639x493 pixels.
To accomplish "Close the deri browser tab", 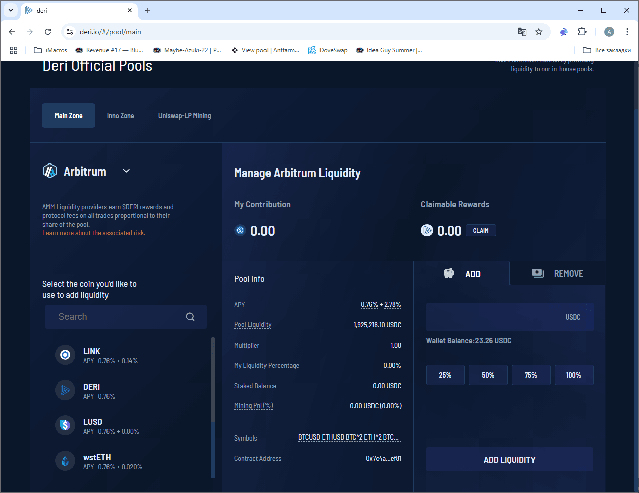I will pyautogui.click(x=130, y=10).
